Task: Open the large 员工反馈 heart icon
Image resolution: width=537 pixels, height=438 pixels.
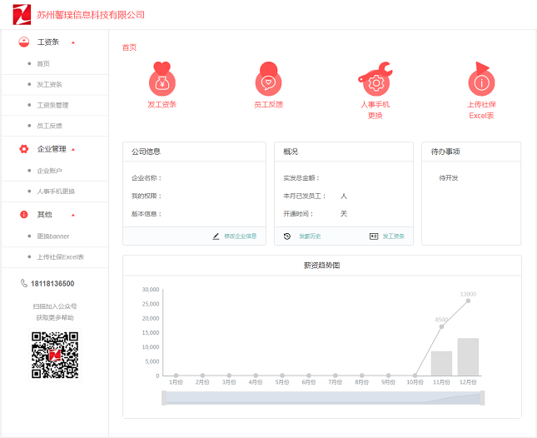Action: pyautogui.click(x=268, y=80)
